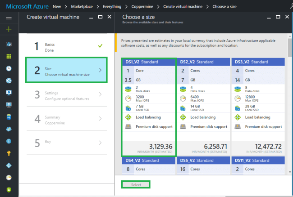The width and height of the screenshot is (293, 197).
Task: Open the Recent clock icon in sidebar
Action: click(x=9, y=68)
